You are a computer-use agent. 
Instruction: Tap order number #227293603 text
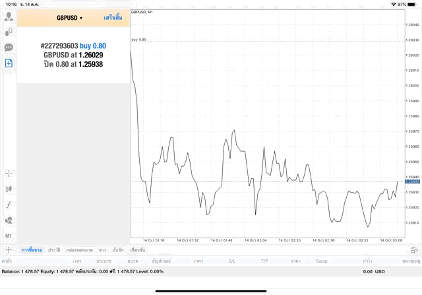click(59, 46)
